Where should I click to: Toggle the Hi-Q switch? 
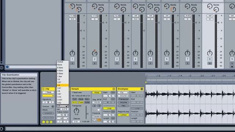[75, 102]
